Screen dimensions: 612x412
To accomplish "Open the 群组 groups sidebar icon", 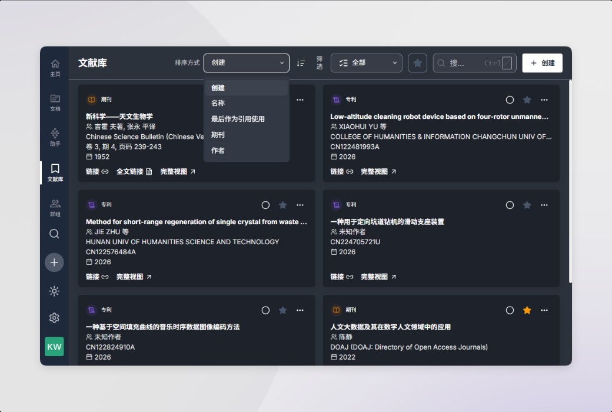I will [x=55, y=208].
